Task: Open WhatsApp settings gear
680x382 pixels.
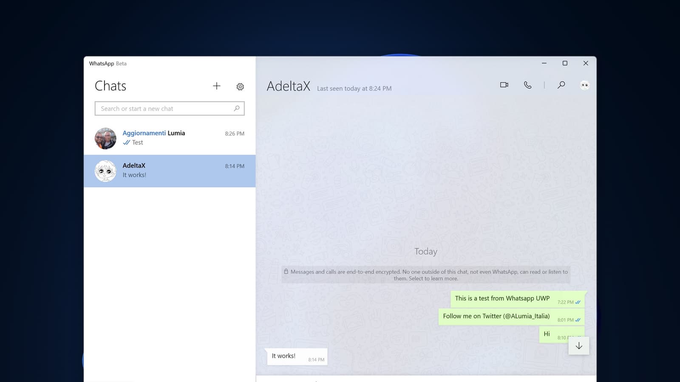Action: click(240, 87)
